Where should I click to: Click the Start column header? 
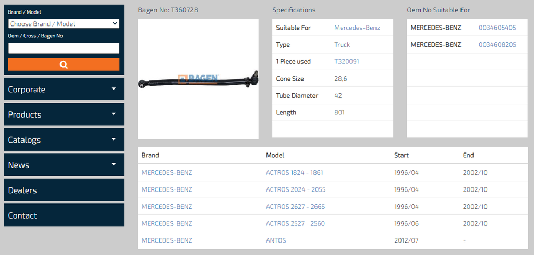pyautogui.click(x=402, y=155)
